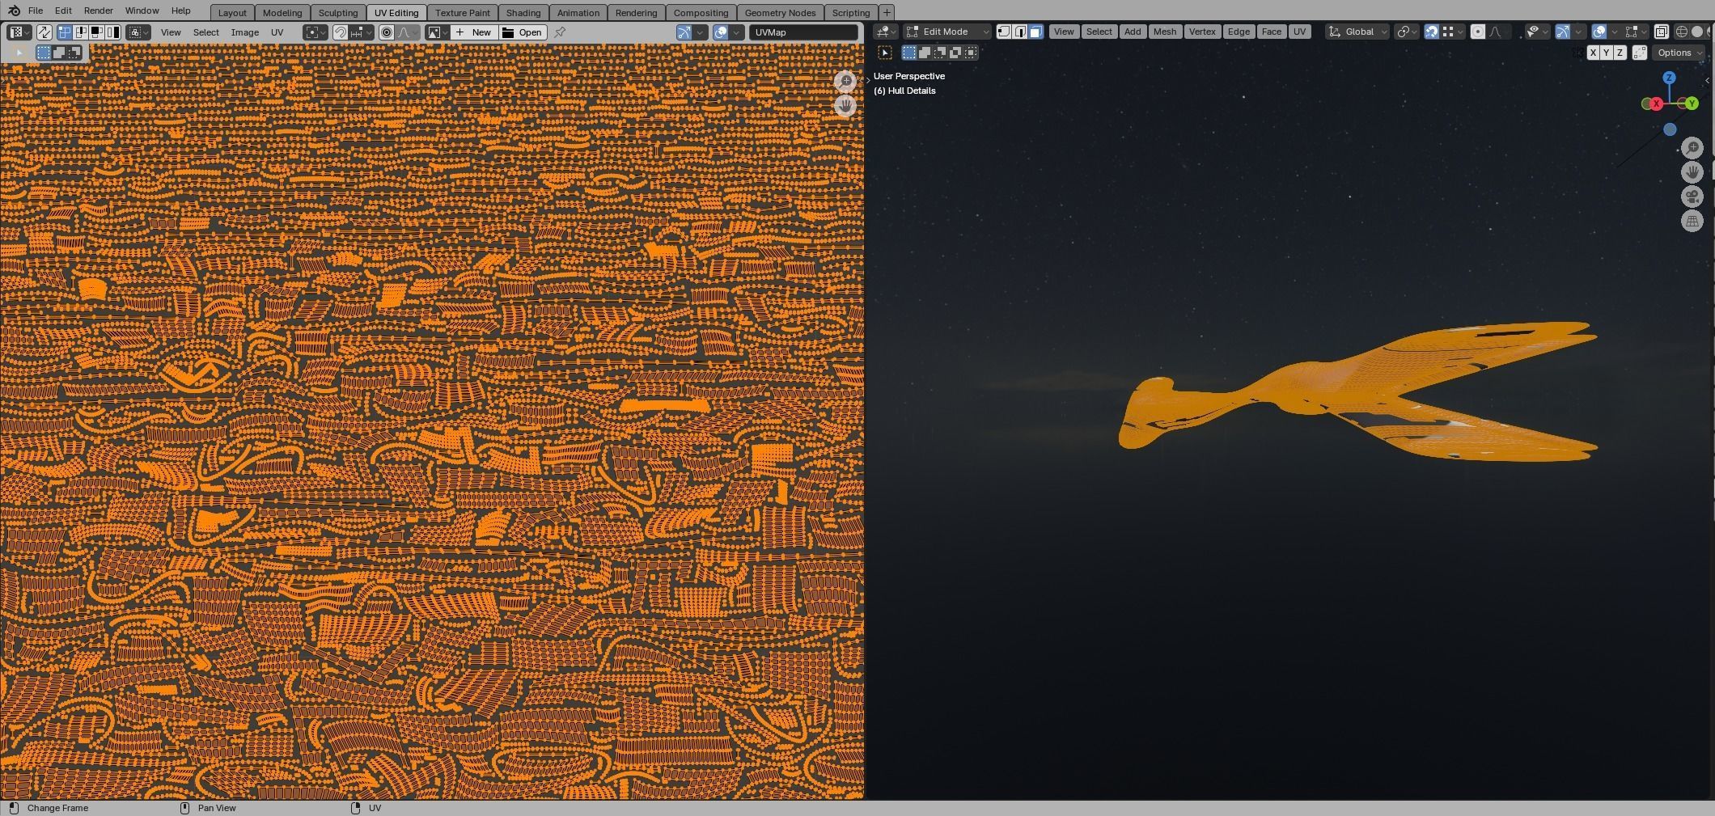Enable X axis mesh mirror

pos(1593,53)
